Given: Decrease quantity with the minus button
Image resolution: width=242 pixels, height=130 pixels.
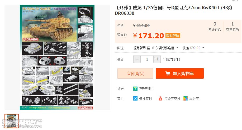Looking at the screenshot, I should [x=137, y=59].
